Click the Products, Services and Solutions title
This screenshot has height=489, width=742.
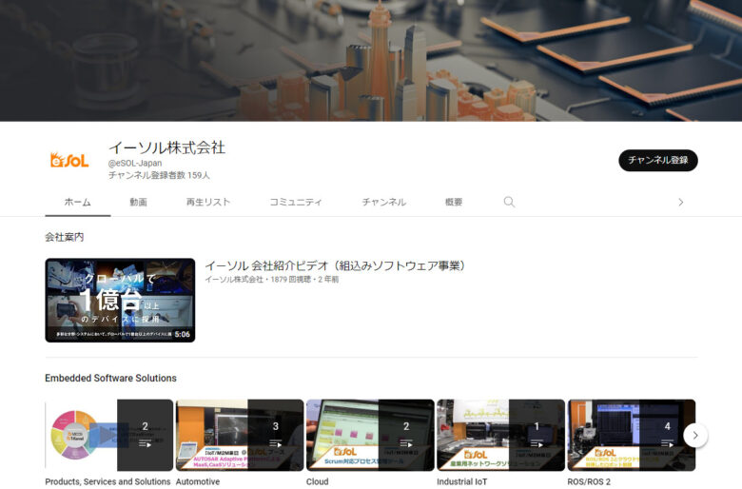tap(107, 481)
